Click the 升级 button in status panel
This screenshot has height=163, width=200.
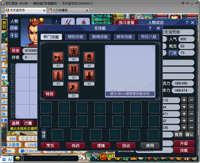184,143
